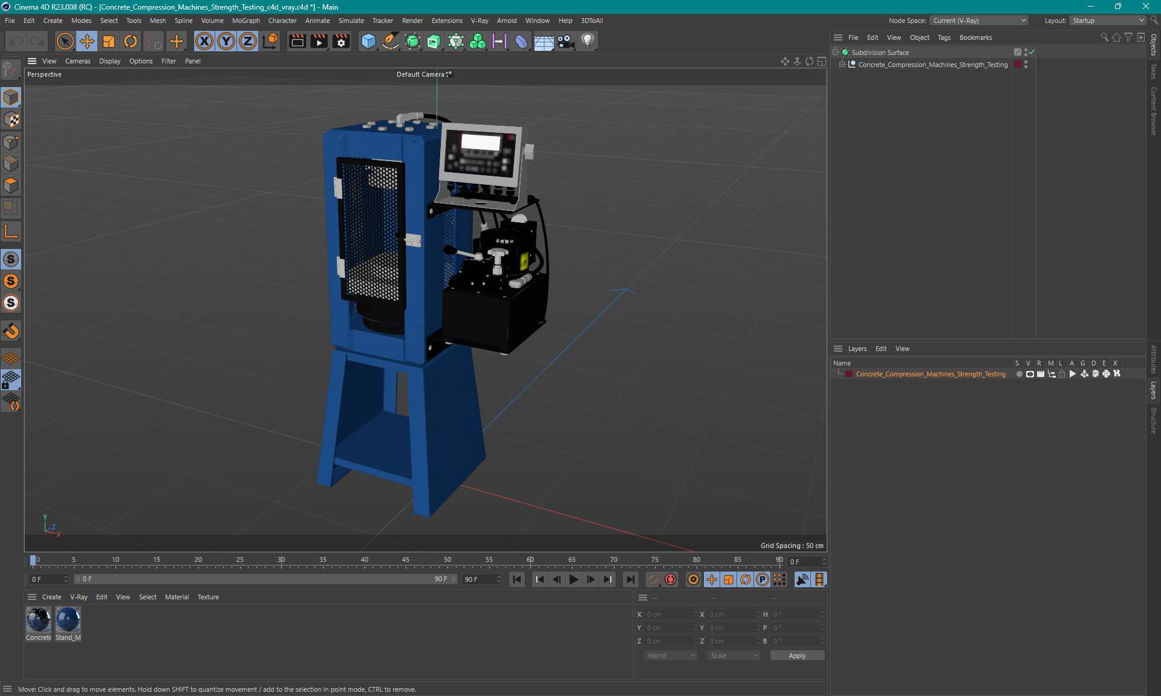This screenshot has width=1161, height=696.
Task: Open Edit Render Settings
Action: [341, 41]
